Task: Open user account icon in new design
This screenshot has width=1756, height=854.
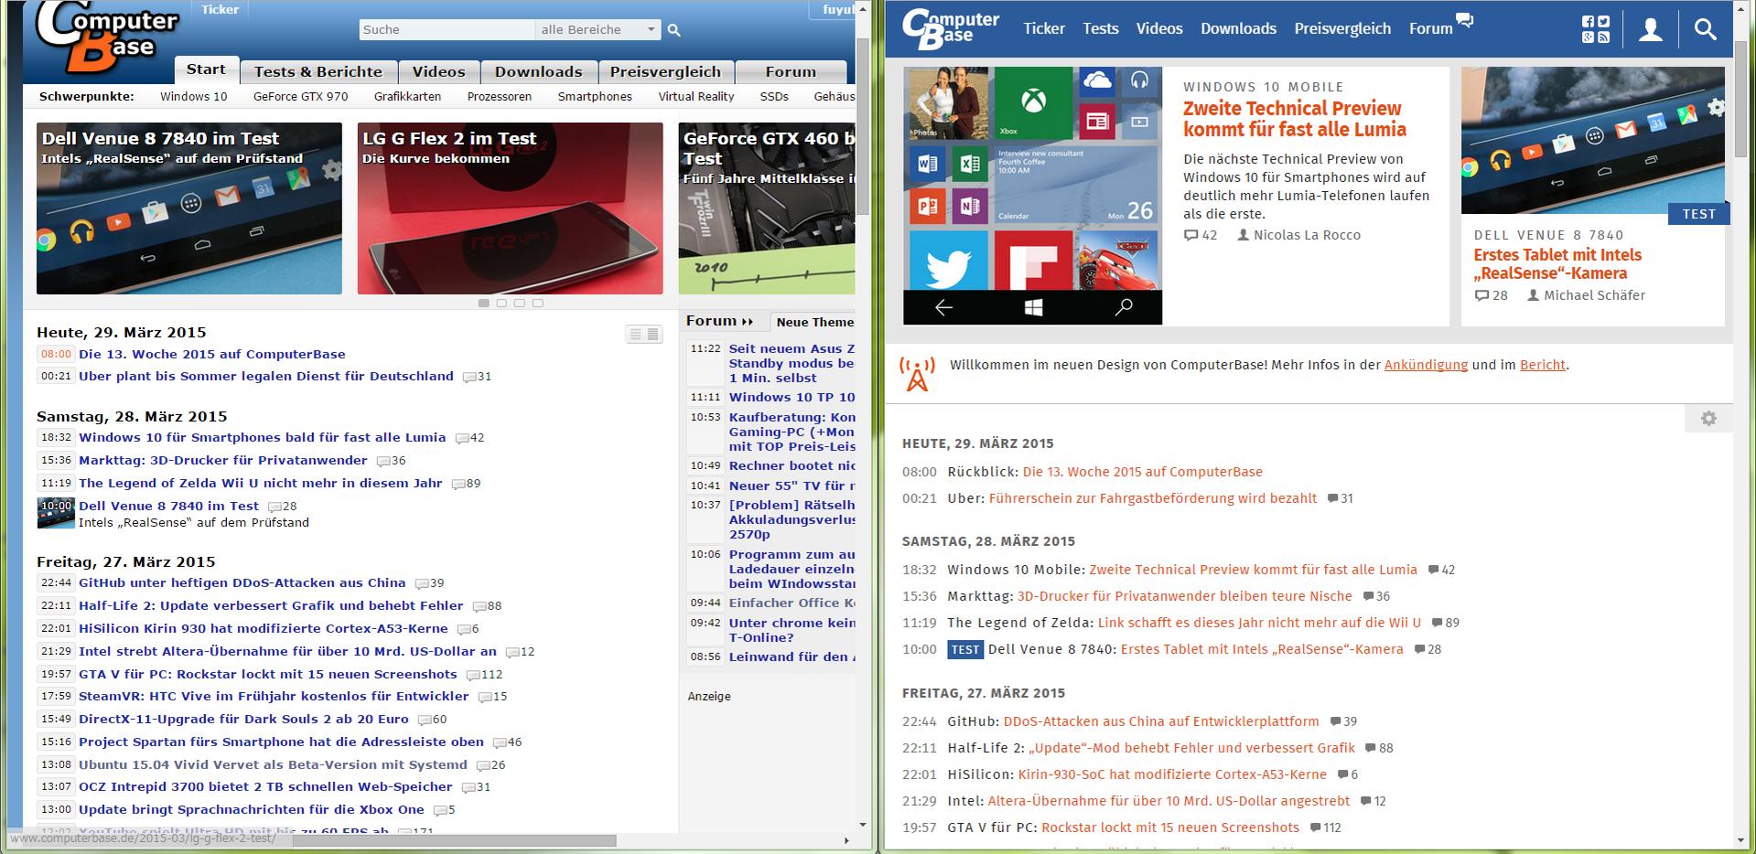Action: click(1651, 29)
